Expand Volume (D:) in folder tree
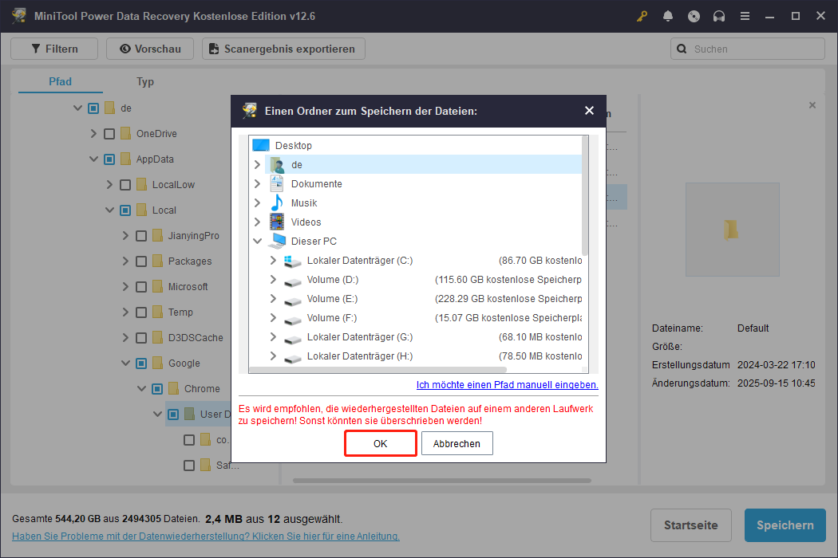838x558 pixels. point(273,280)
